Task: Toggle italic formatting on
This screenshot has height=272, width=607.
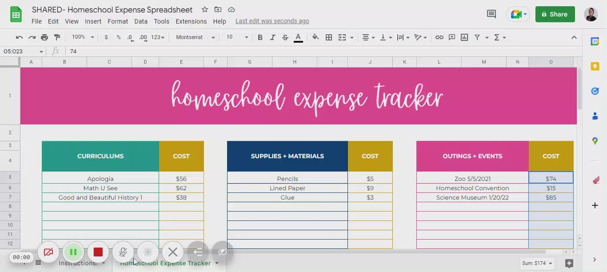Action: coord(272,37)
